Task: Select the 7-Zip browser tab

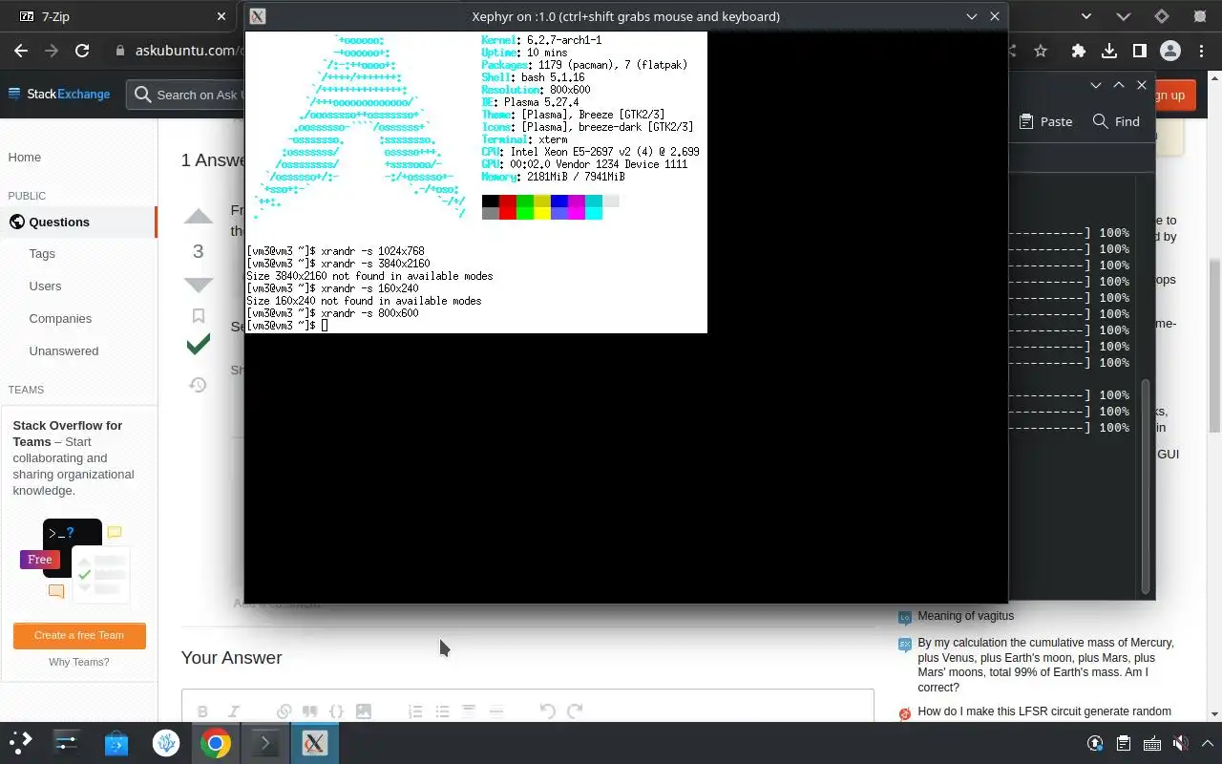Action: coord(116,16)
